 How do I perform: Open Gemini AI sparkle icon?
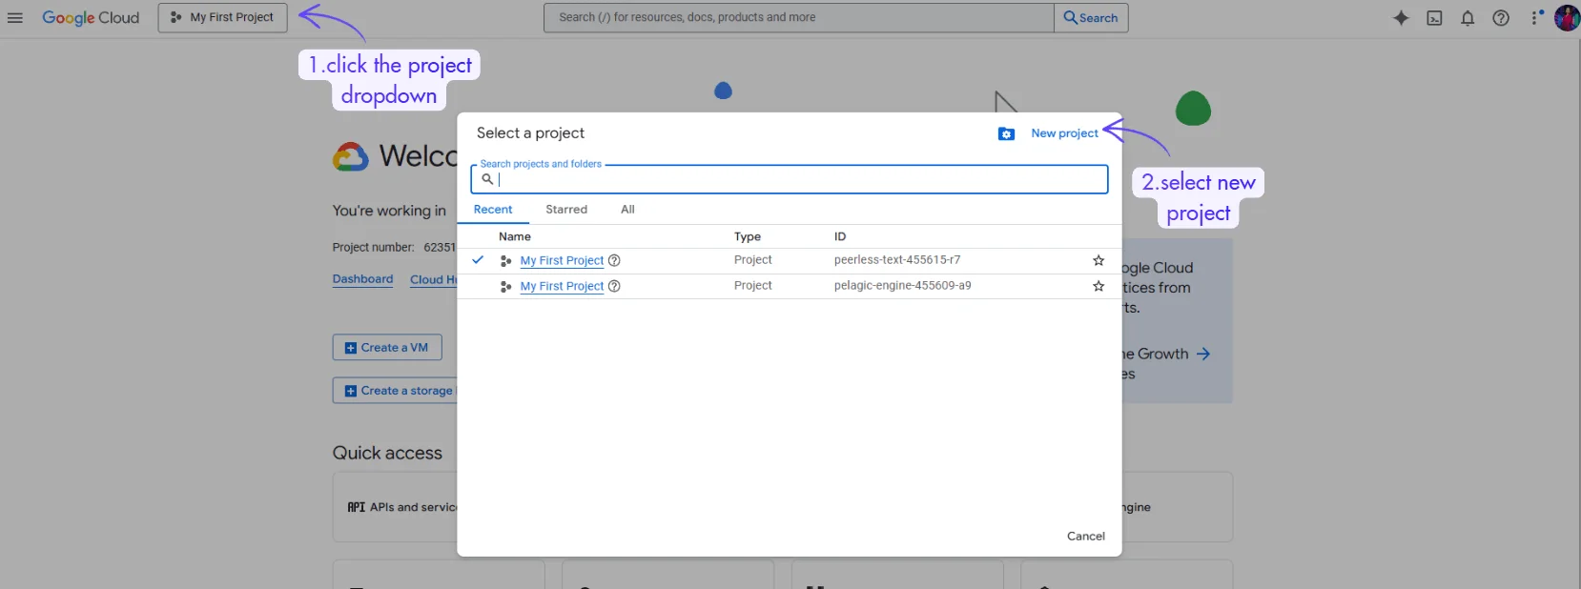click(x=1401, y=17)
